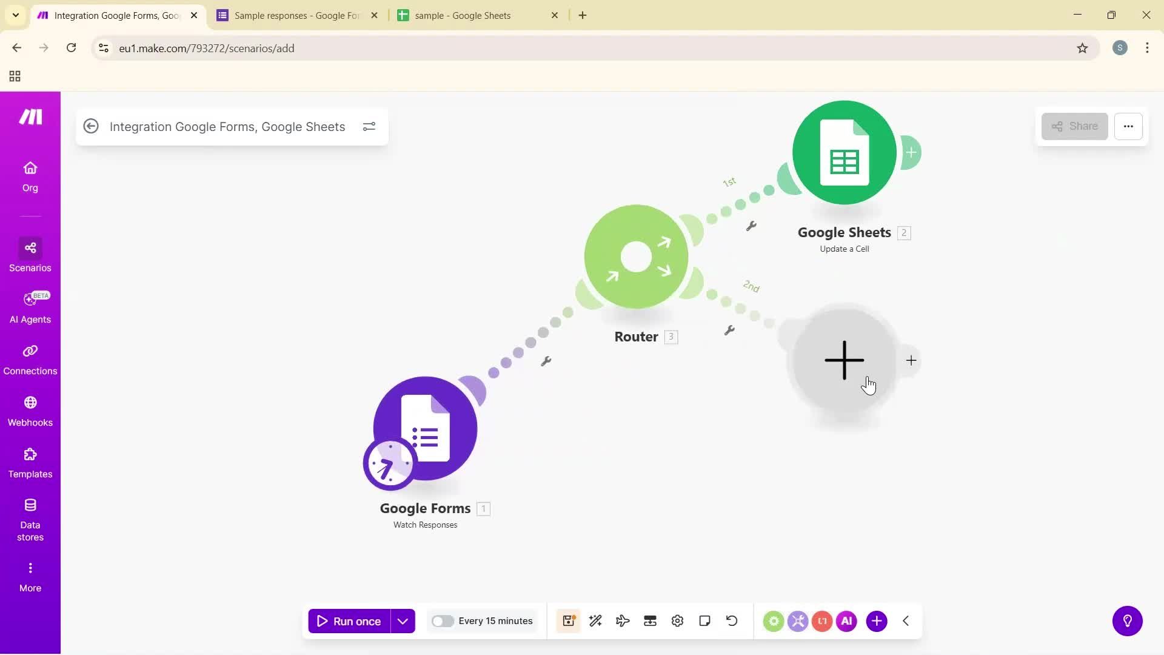Select the airplane debugging icon in bottom toolbar
Screen dimensions: 1164x655
[x=623, y=620]
